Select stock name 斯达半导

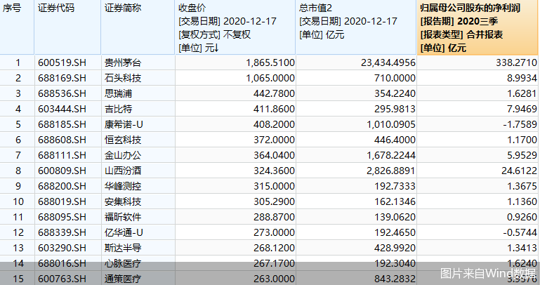click(123, 248)
